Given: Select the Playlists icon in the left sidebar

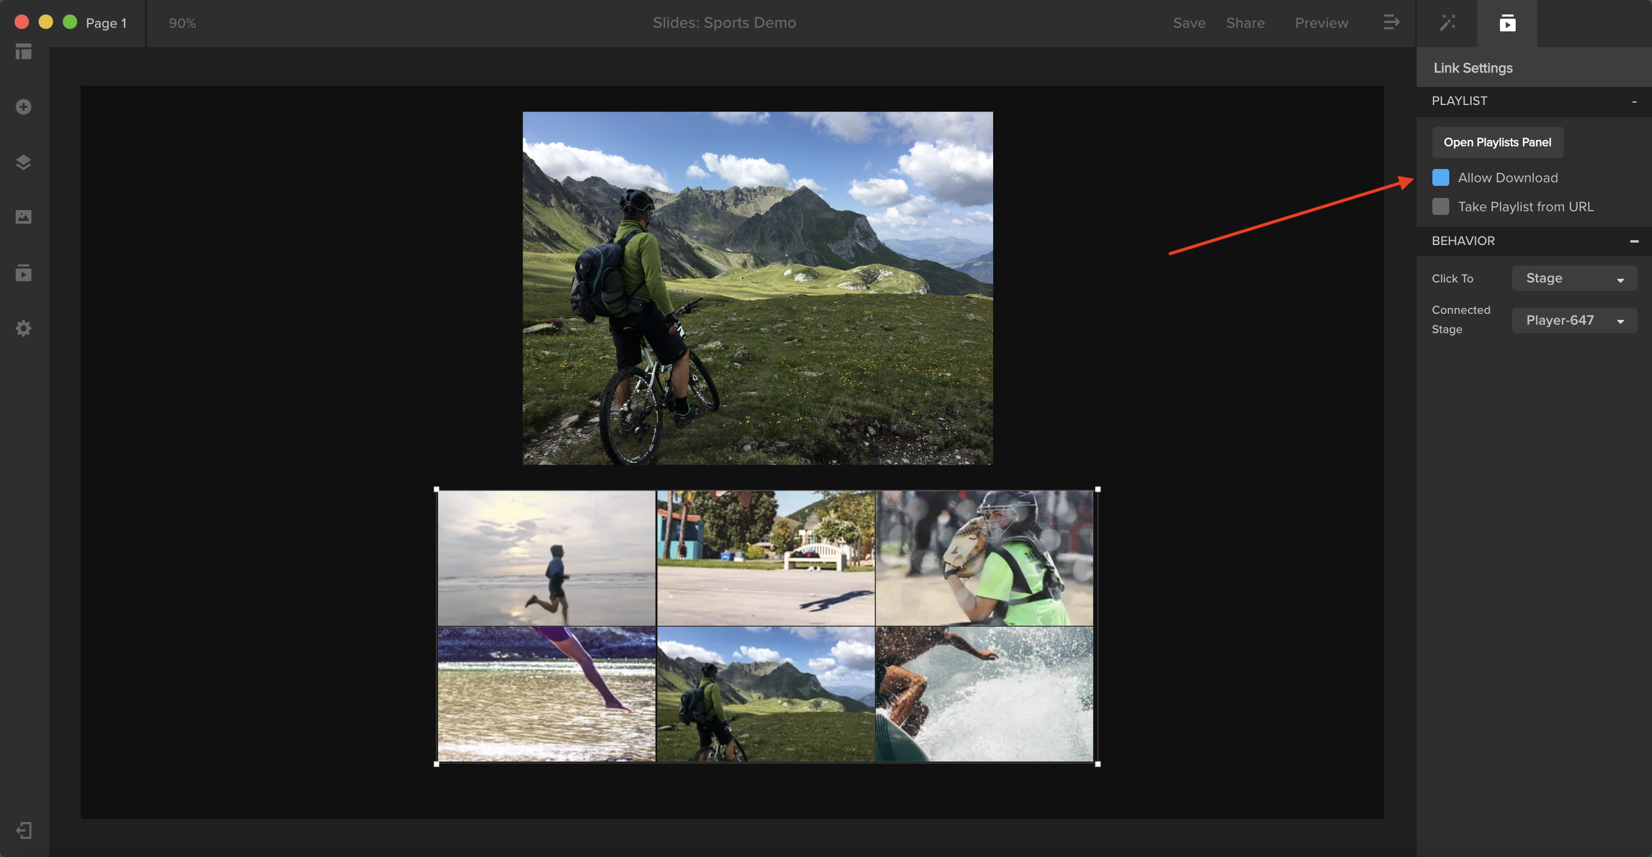Looking at the screenshot, I should [x=23, y=273].
